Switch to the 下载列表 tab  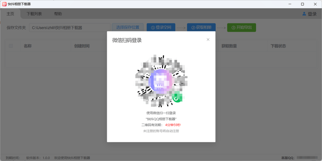tap(34, 14)
